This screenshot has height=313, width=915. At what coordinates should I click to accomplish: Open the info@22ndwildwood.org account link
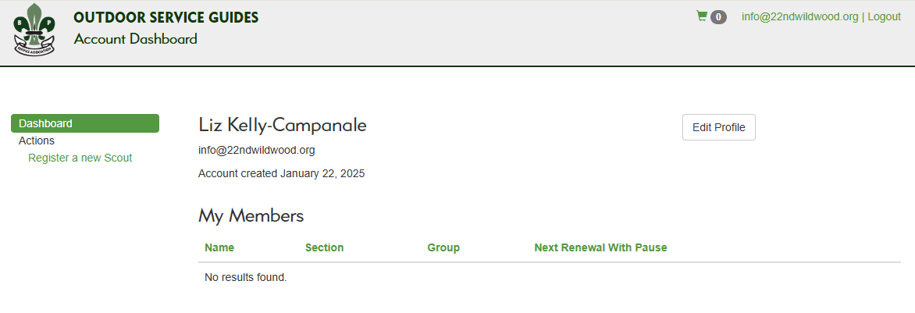[799, 16]
